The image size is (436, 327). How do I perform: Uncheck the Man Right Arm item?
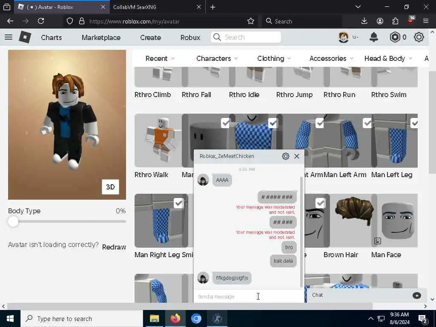320,123
